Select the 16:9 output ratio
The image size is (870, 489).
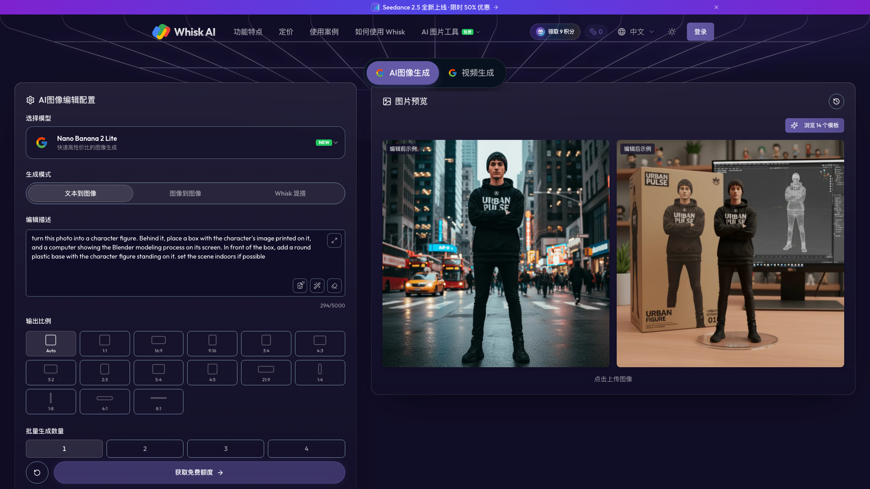(159, 344)
